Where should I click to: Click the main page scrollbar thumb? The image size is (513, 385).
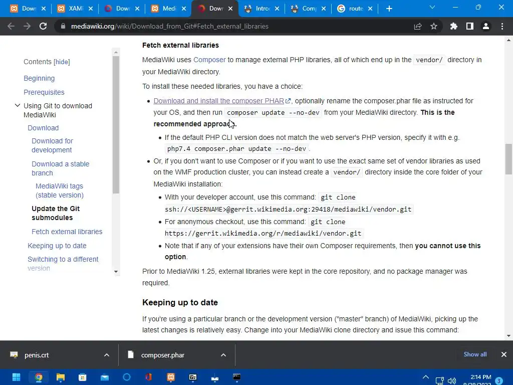click(508, 159)
